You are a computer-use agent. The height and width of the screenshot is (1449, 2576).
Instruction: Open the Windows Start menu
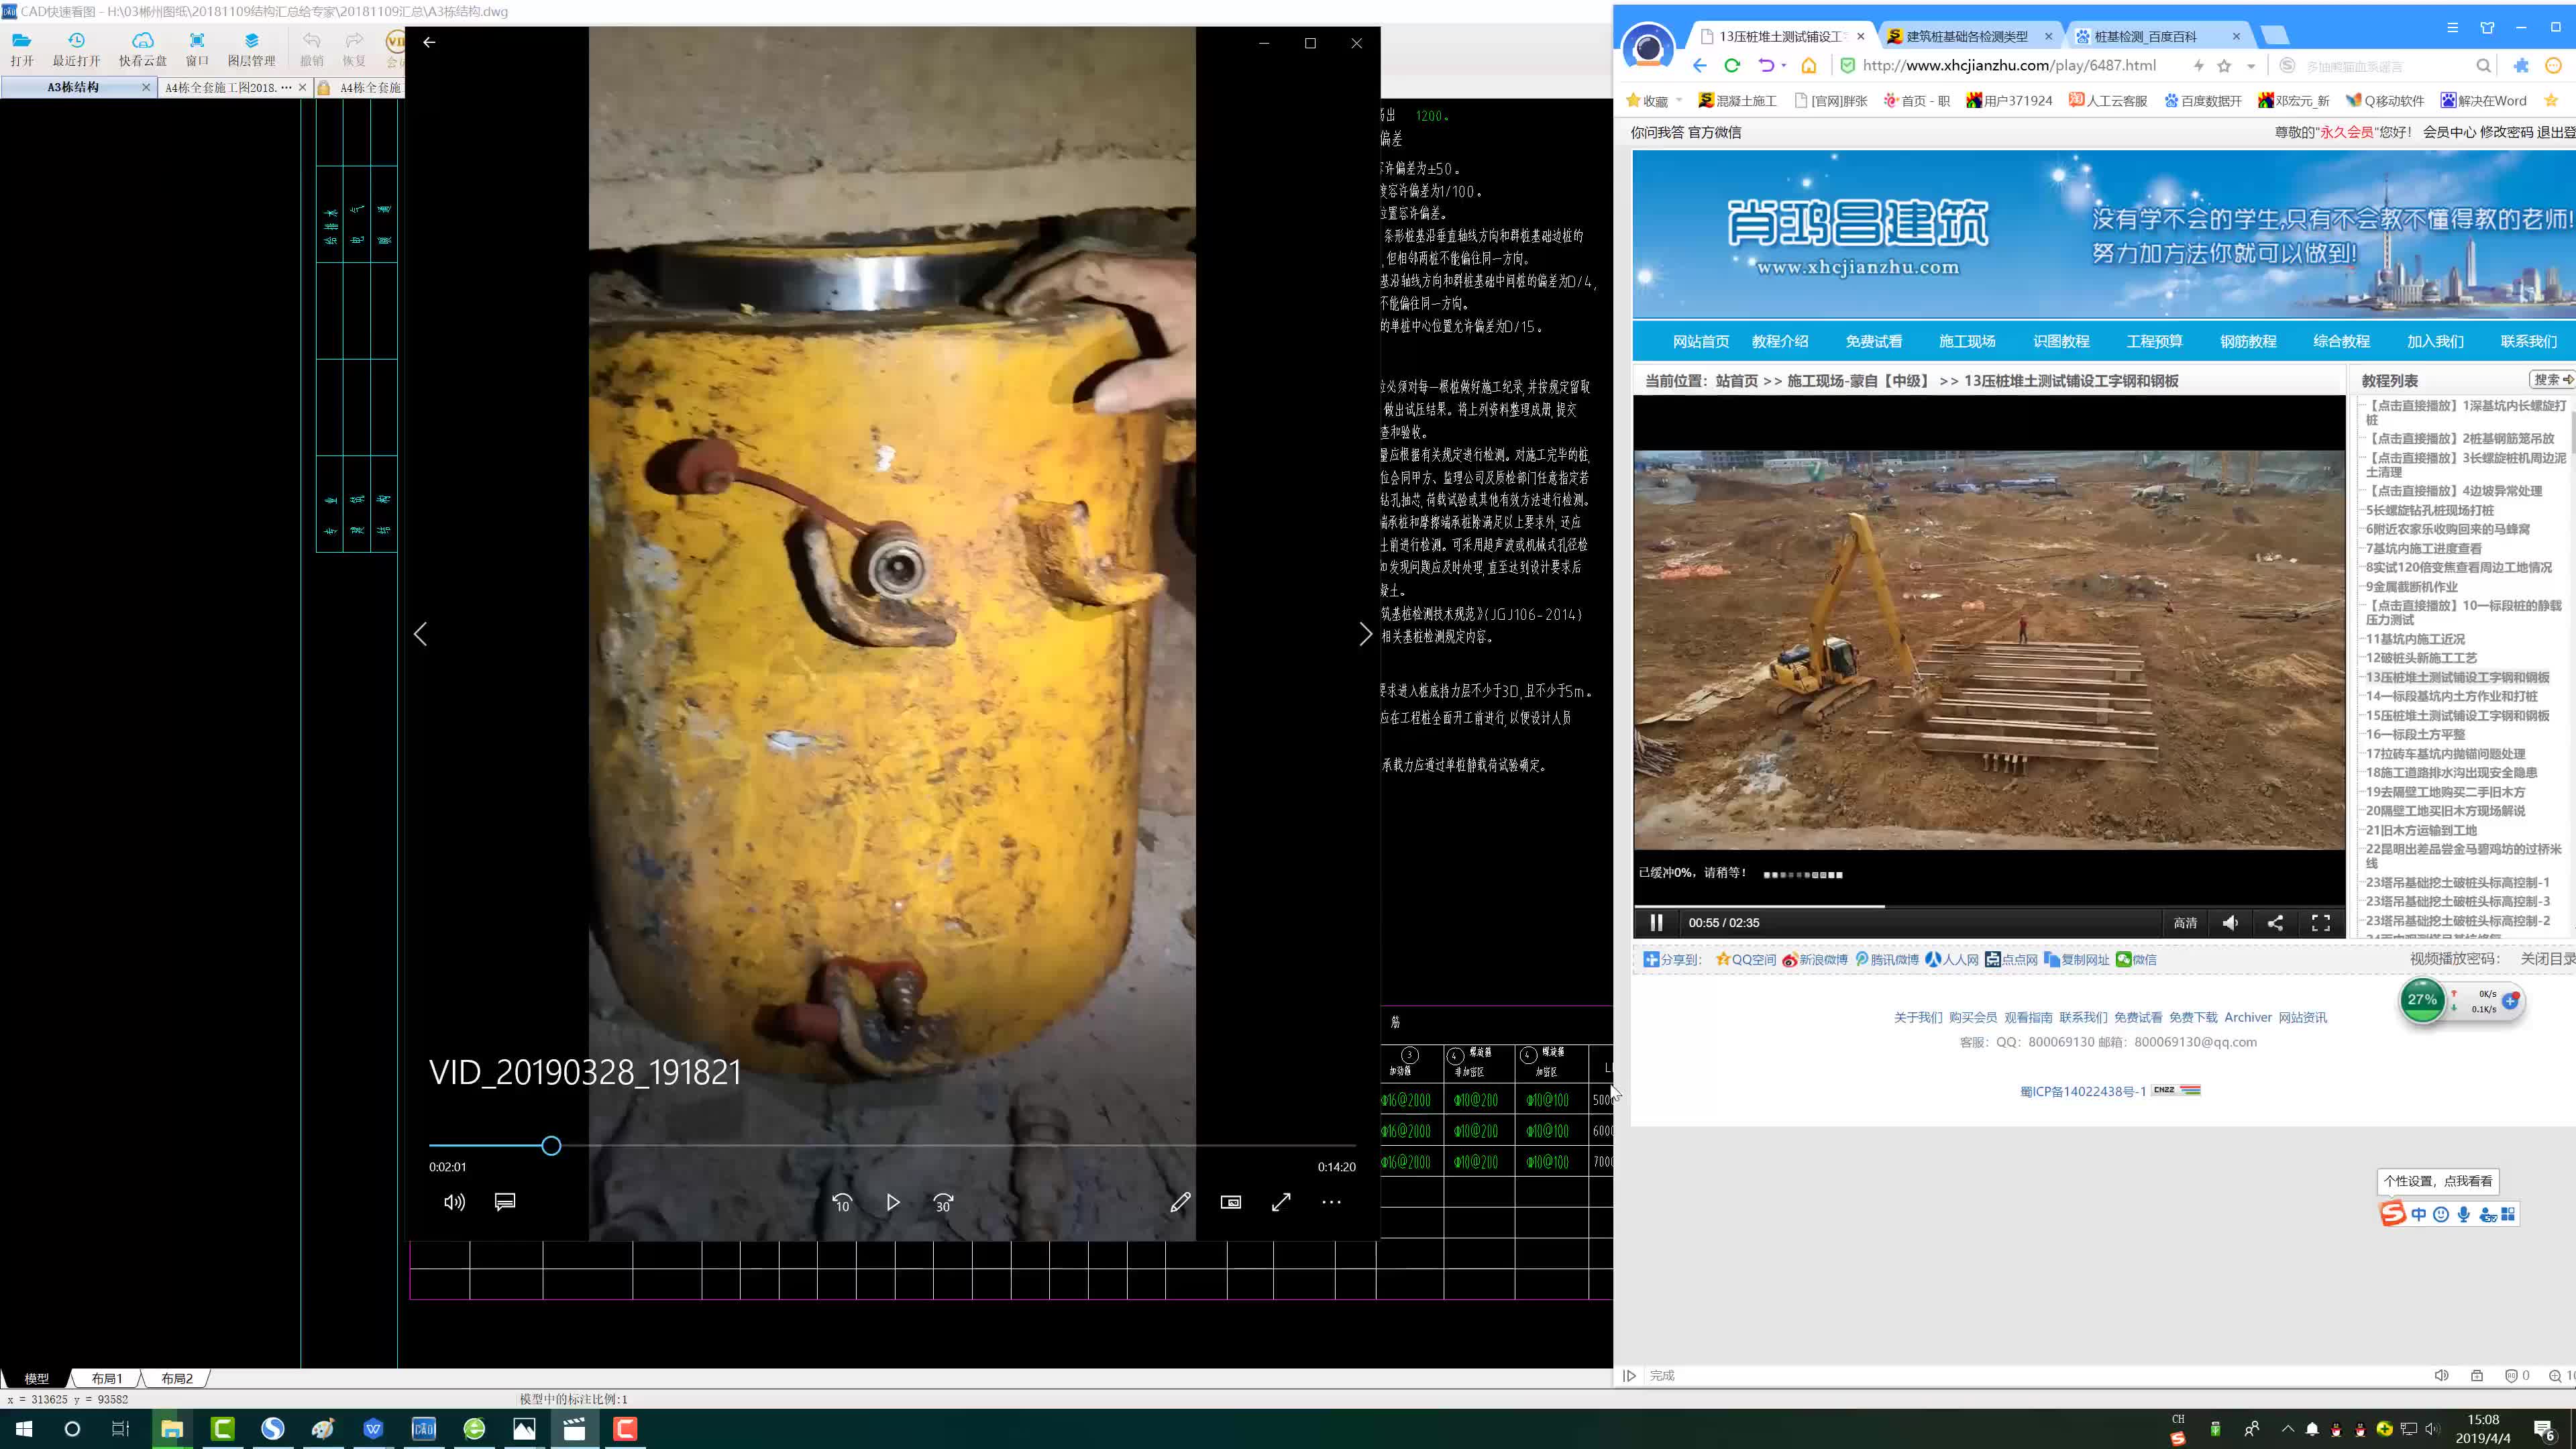[24, 1429]
